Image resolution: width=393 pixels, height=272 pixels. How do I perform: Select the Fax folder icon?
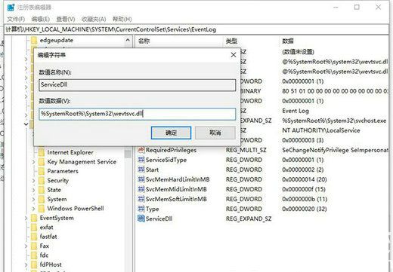(34, 246)
